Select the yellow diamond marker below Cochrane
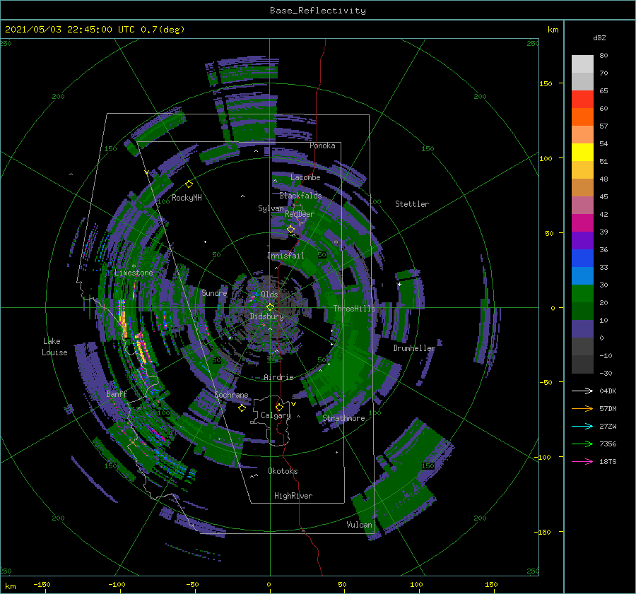The height and width of the screenshot is (594, 636). click(242, 408)
